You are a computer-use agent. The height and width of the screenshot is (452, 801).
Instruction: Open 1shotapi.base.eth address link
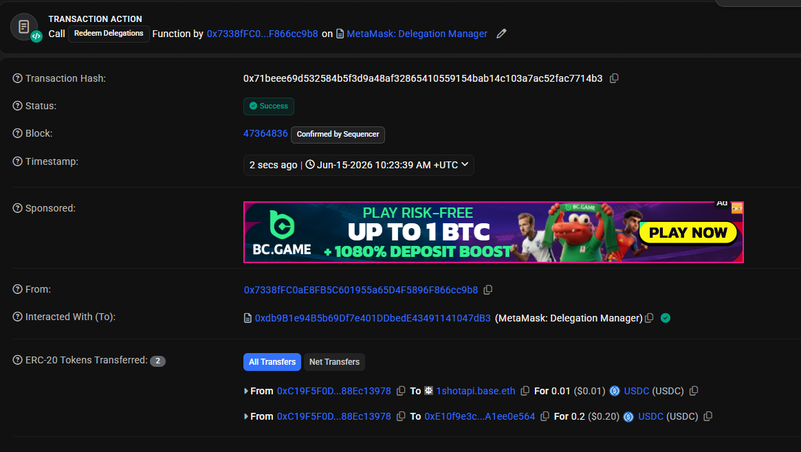tap(476, 391)
